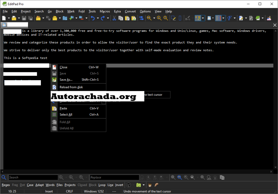Image resolution: width=278 pixels, height=194 pixels.
Task: Choose Save As... from context menu
Action: [x=78, y=80]
